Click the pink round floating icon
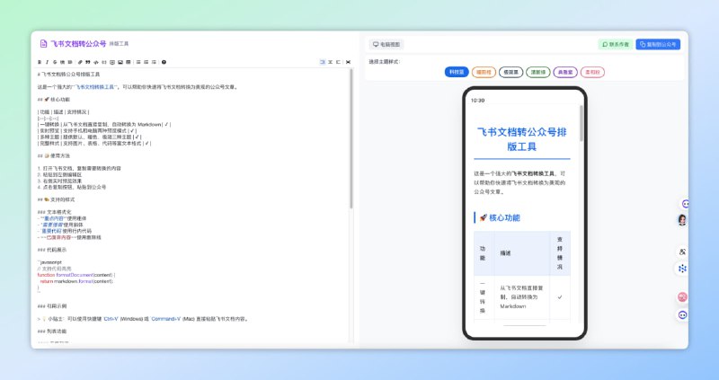This screenshot has width=719, height=380. tap(682, 297)
